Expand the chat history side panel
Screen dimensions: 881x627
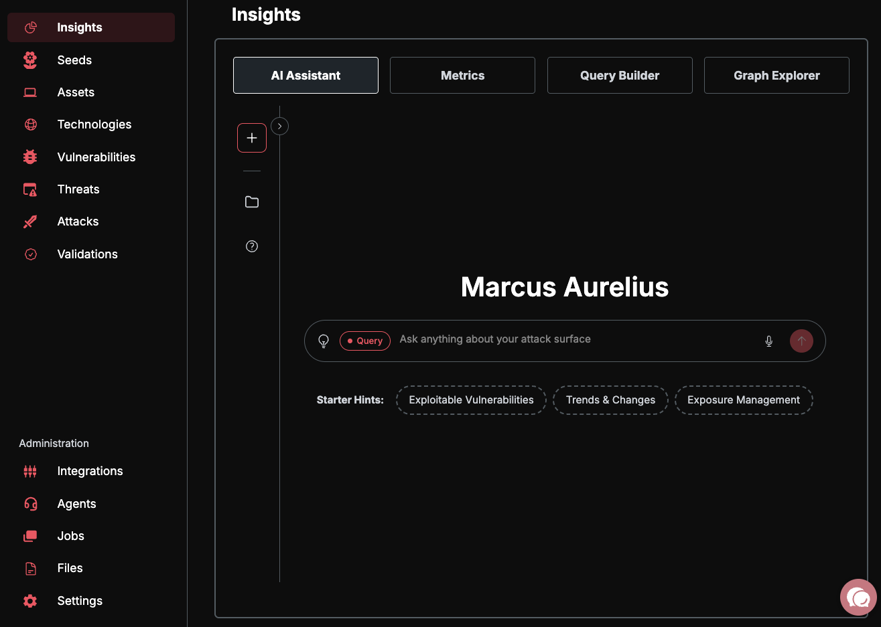tap(280, 126)
